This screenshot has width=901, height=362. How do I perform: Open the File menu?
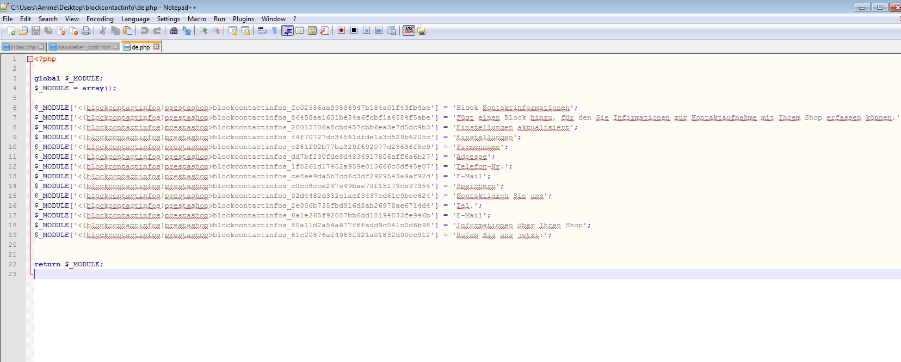pyautogui.click(x=8, y=19)
